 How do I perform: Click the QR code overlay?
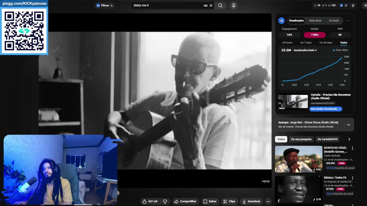coord(24,31)
